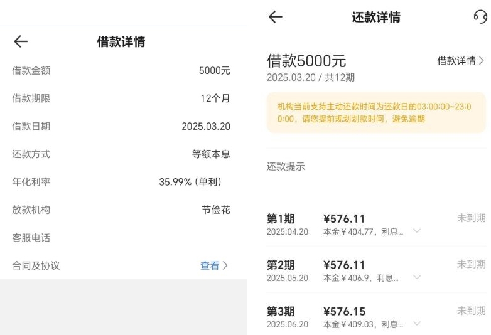Tap 第2期 amount ¥576.11
This screenshot has height=335, width=491.
coord(344,265)
